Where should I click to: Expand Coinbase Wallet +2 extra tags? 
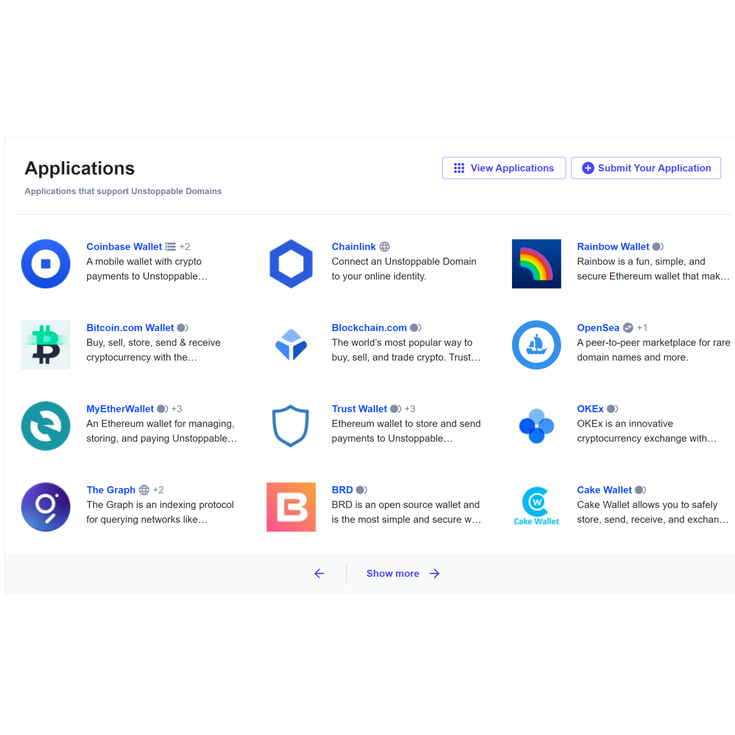[x=185, y=246]
